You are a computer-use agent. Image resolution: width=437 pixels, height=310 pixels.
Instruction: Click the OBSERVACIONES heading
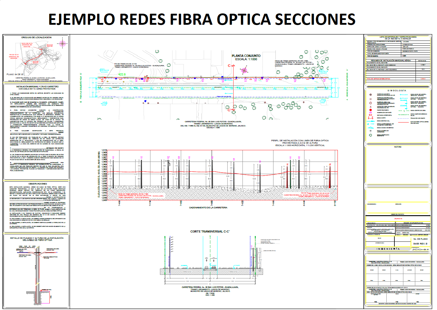tap(38, 184)
